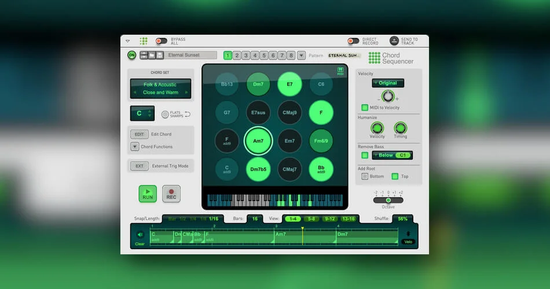Start playback with the RUN button

click(x=148, y=194)
